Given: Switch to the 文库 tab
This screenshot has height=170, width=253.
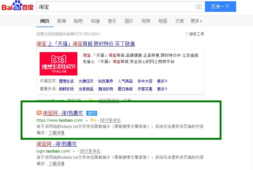Looking at the screenshot, I should (x=179, y=21).
